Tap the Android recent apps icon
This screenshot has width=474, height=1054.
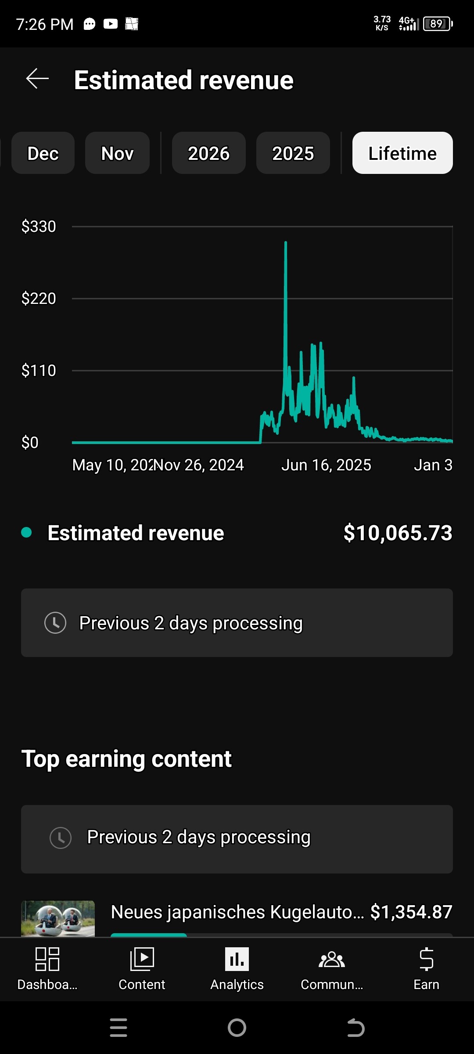pos(118,1028)
